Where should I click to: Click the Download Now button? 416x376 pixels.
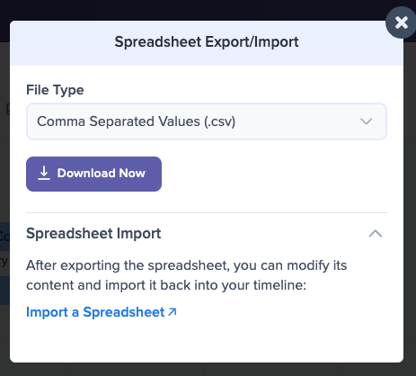pyautogui.click(x=93, y=174)
